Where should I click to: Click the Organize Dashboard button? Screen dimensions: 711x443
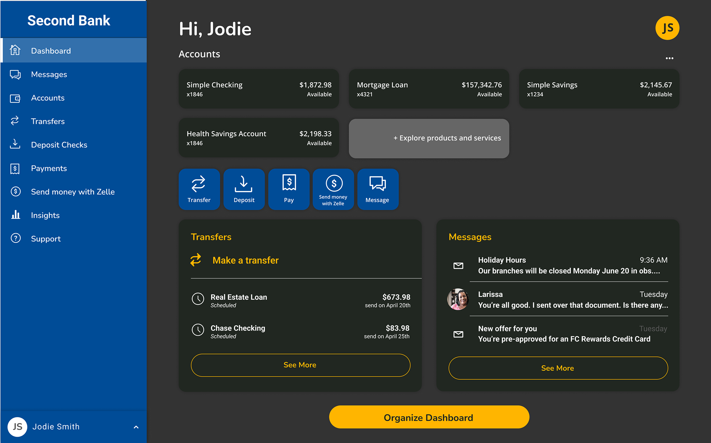point(429,417)
